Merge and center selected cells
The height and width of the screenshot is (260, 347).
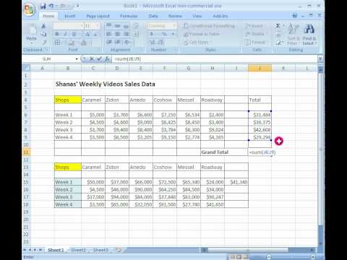click(x=136, y=34)
